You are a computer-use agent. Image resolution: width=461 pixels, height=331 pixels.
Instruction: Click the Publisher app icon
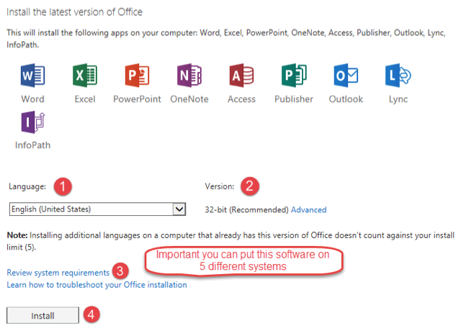click(294, 75)
